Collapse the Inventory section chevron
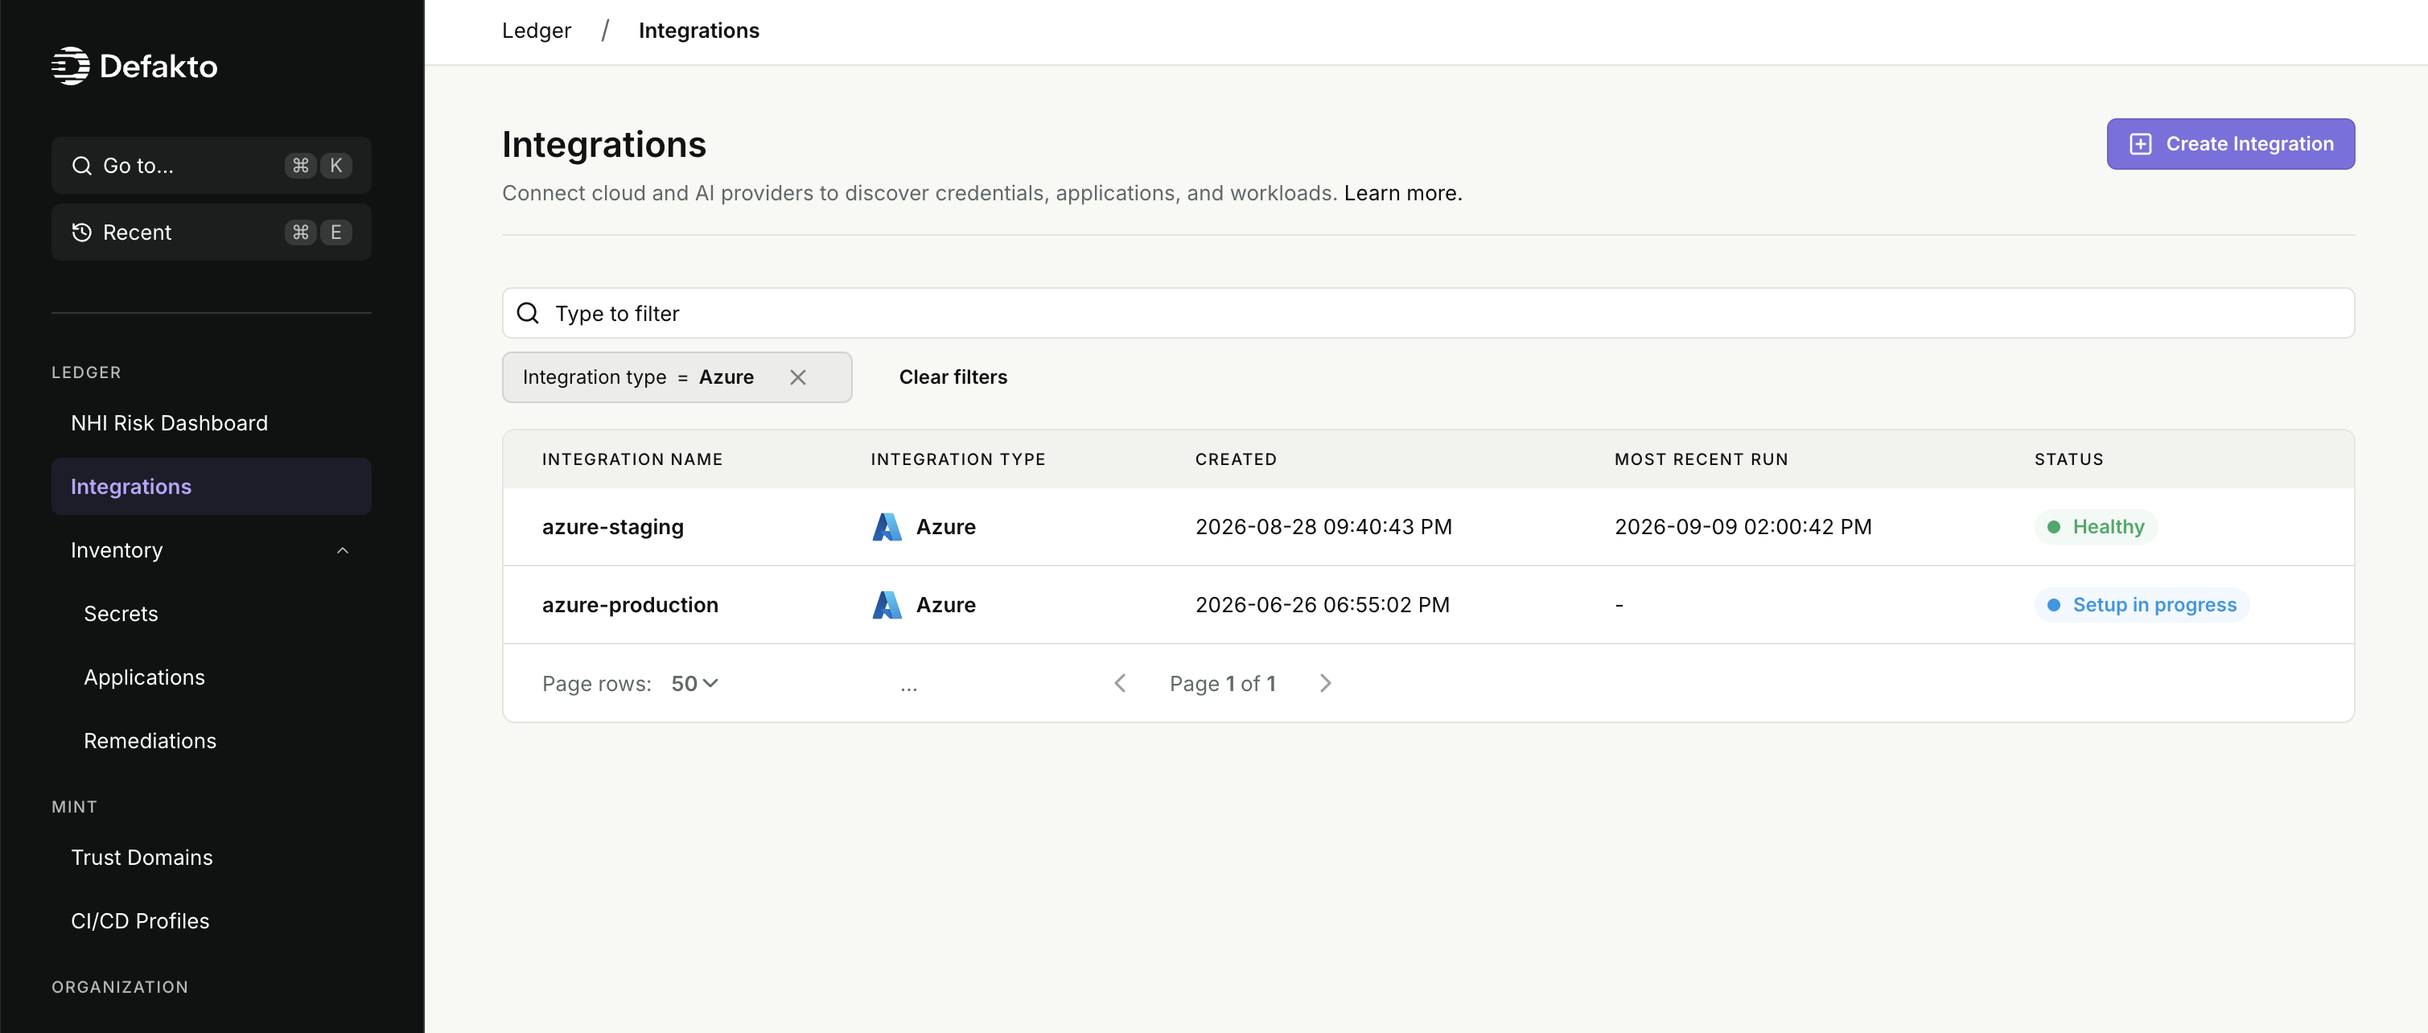Image resolution: width=2428 pixels, height=1033 pixels. tap(343, 550)
